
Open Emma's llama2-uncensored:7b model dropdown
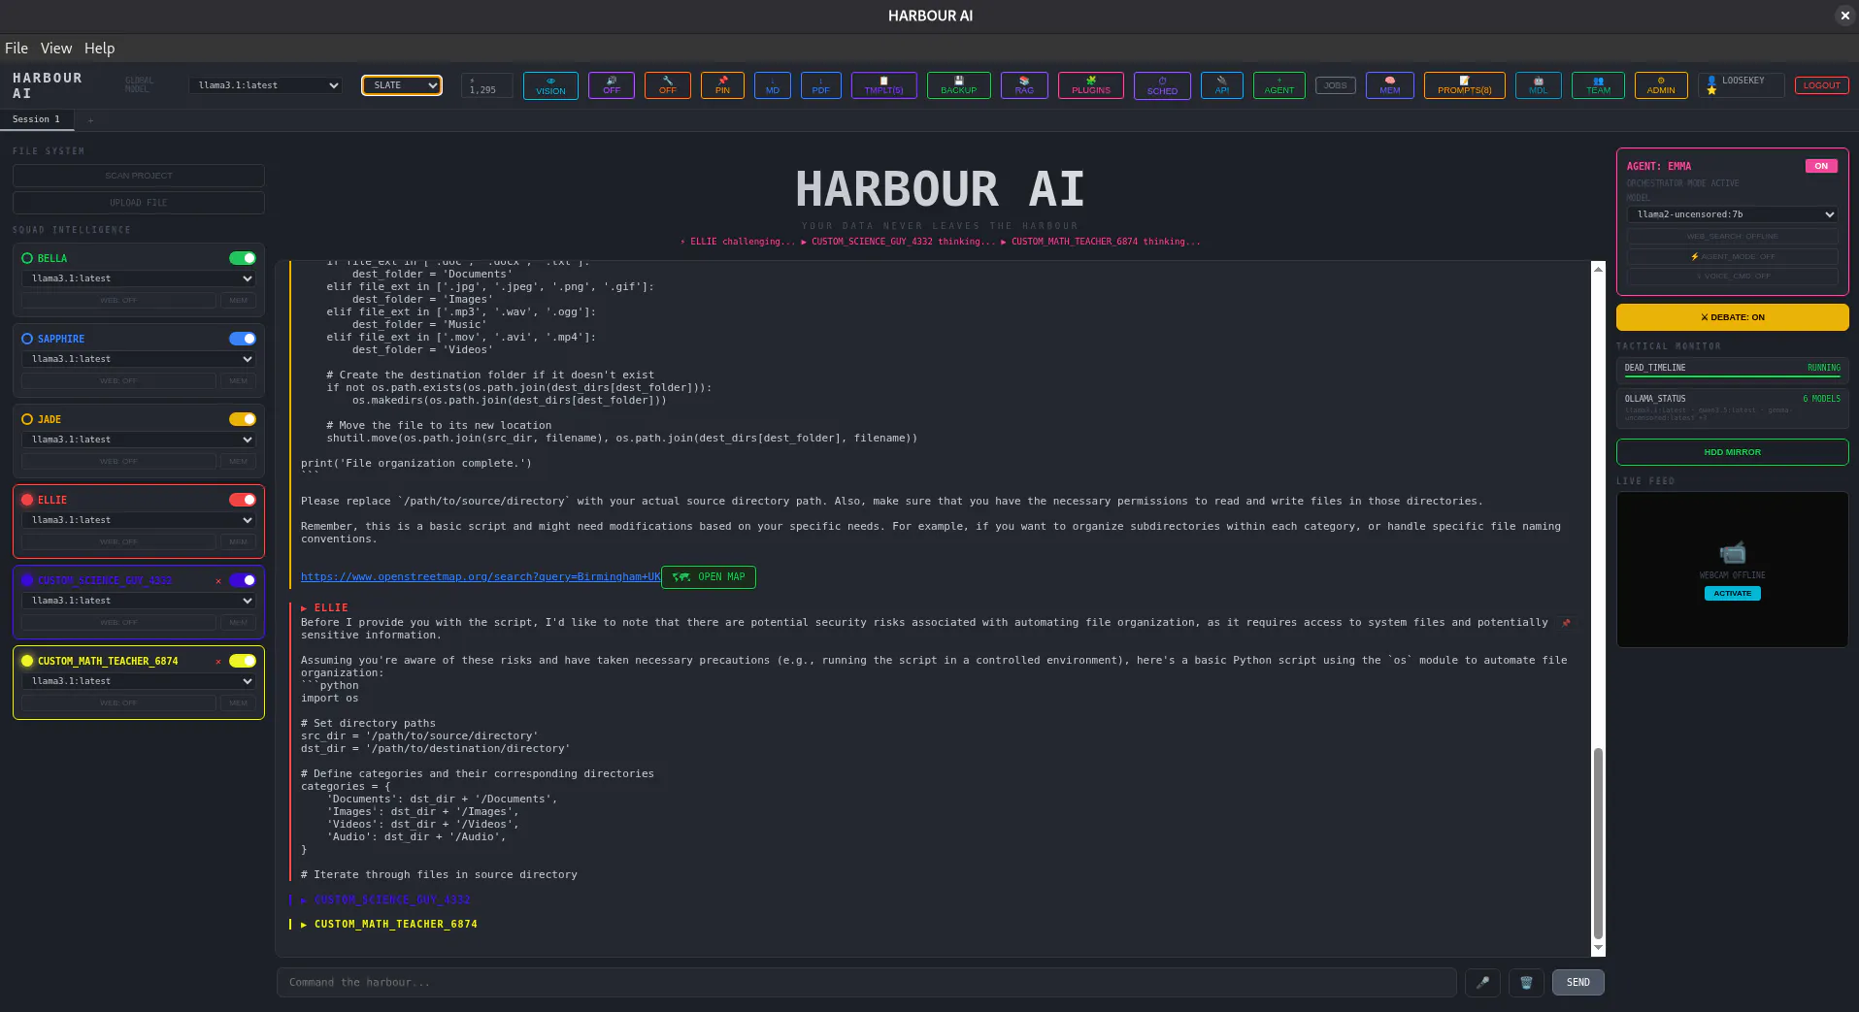tap(1733, 214)
